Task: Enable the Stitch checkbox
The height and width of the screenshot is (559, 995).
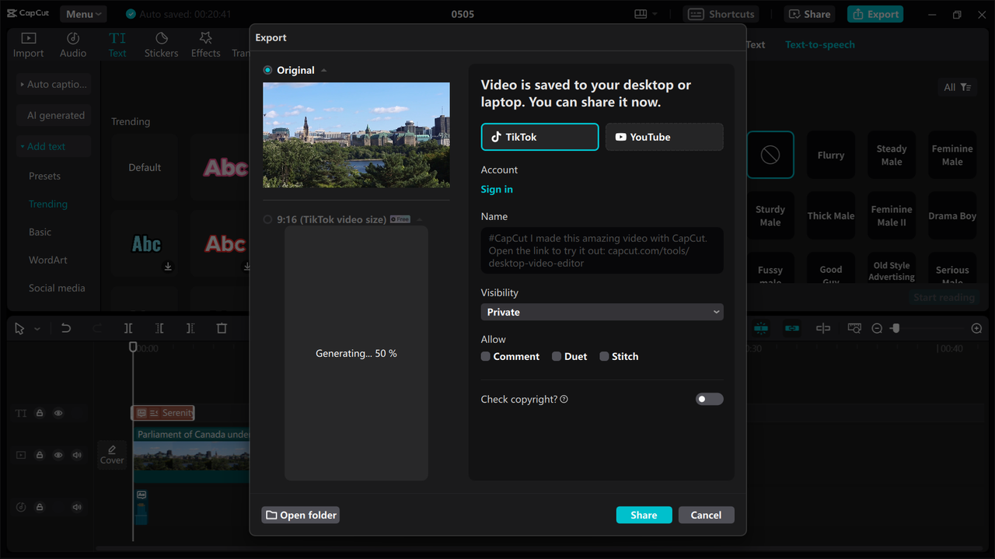Action: click(604, 356)
